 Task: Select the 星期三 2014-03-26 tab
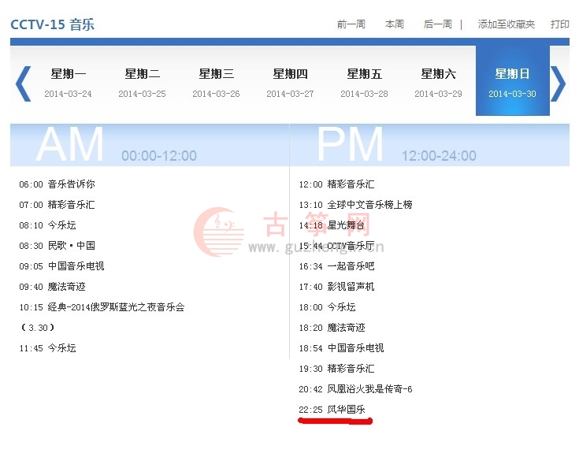[217, 83]
